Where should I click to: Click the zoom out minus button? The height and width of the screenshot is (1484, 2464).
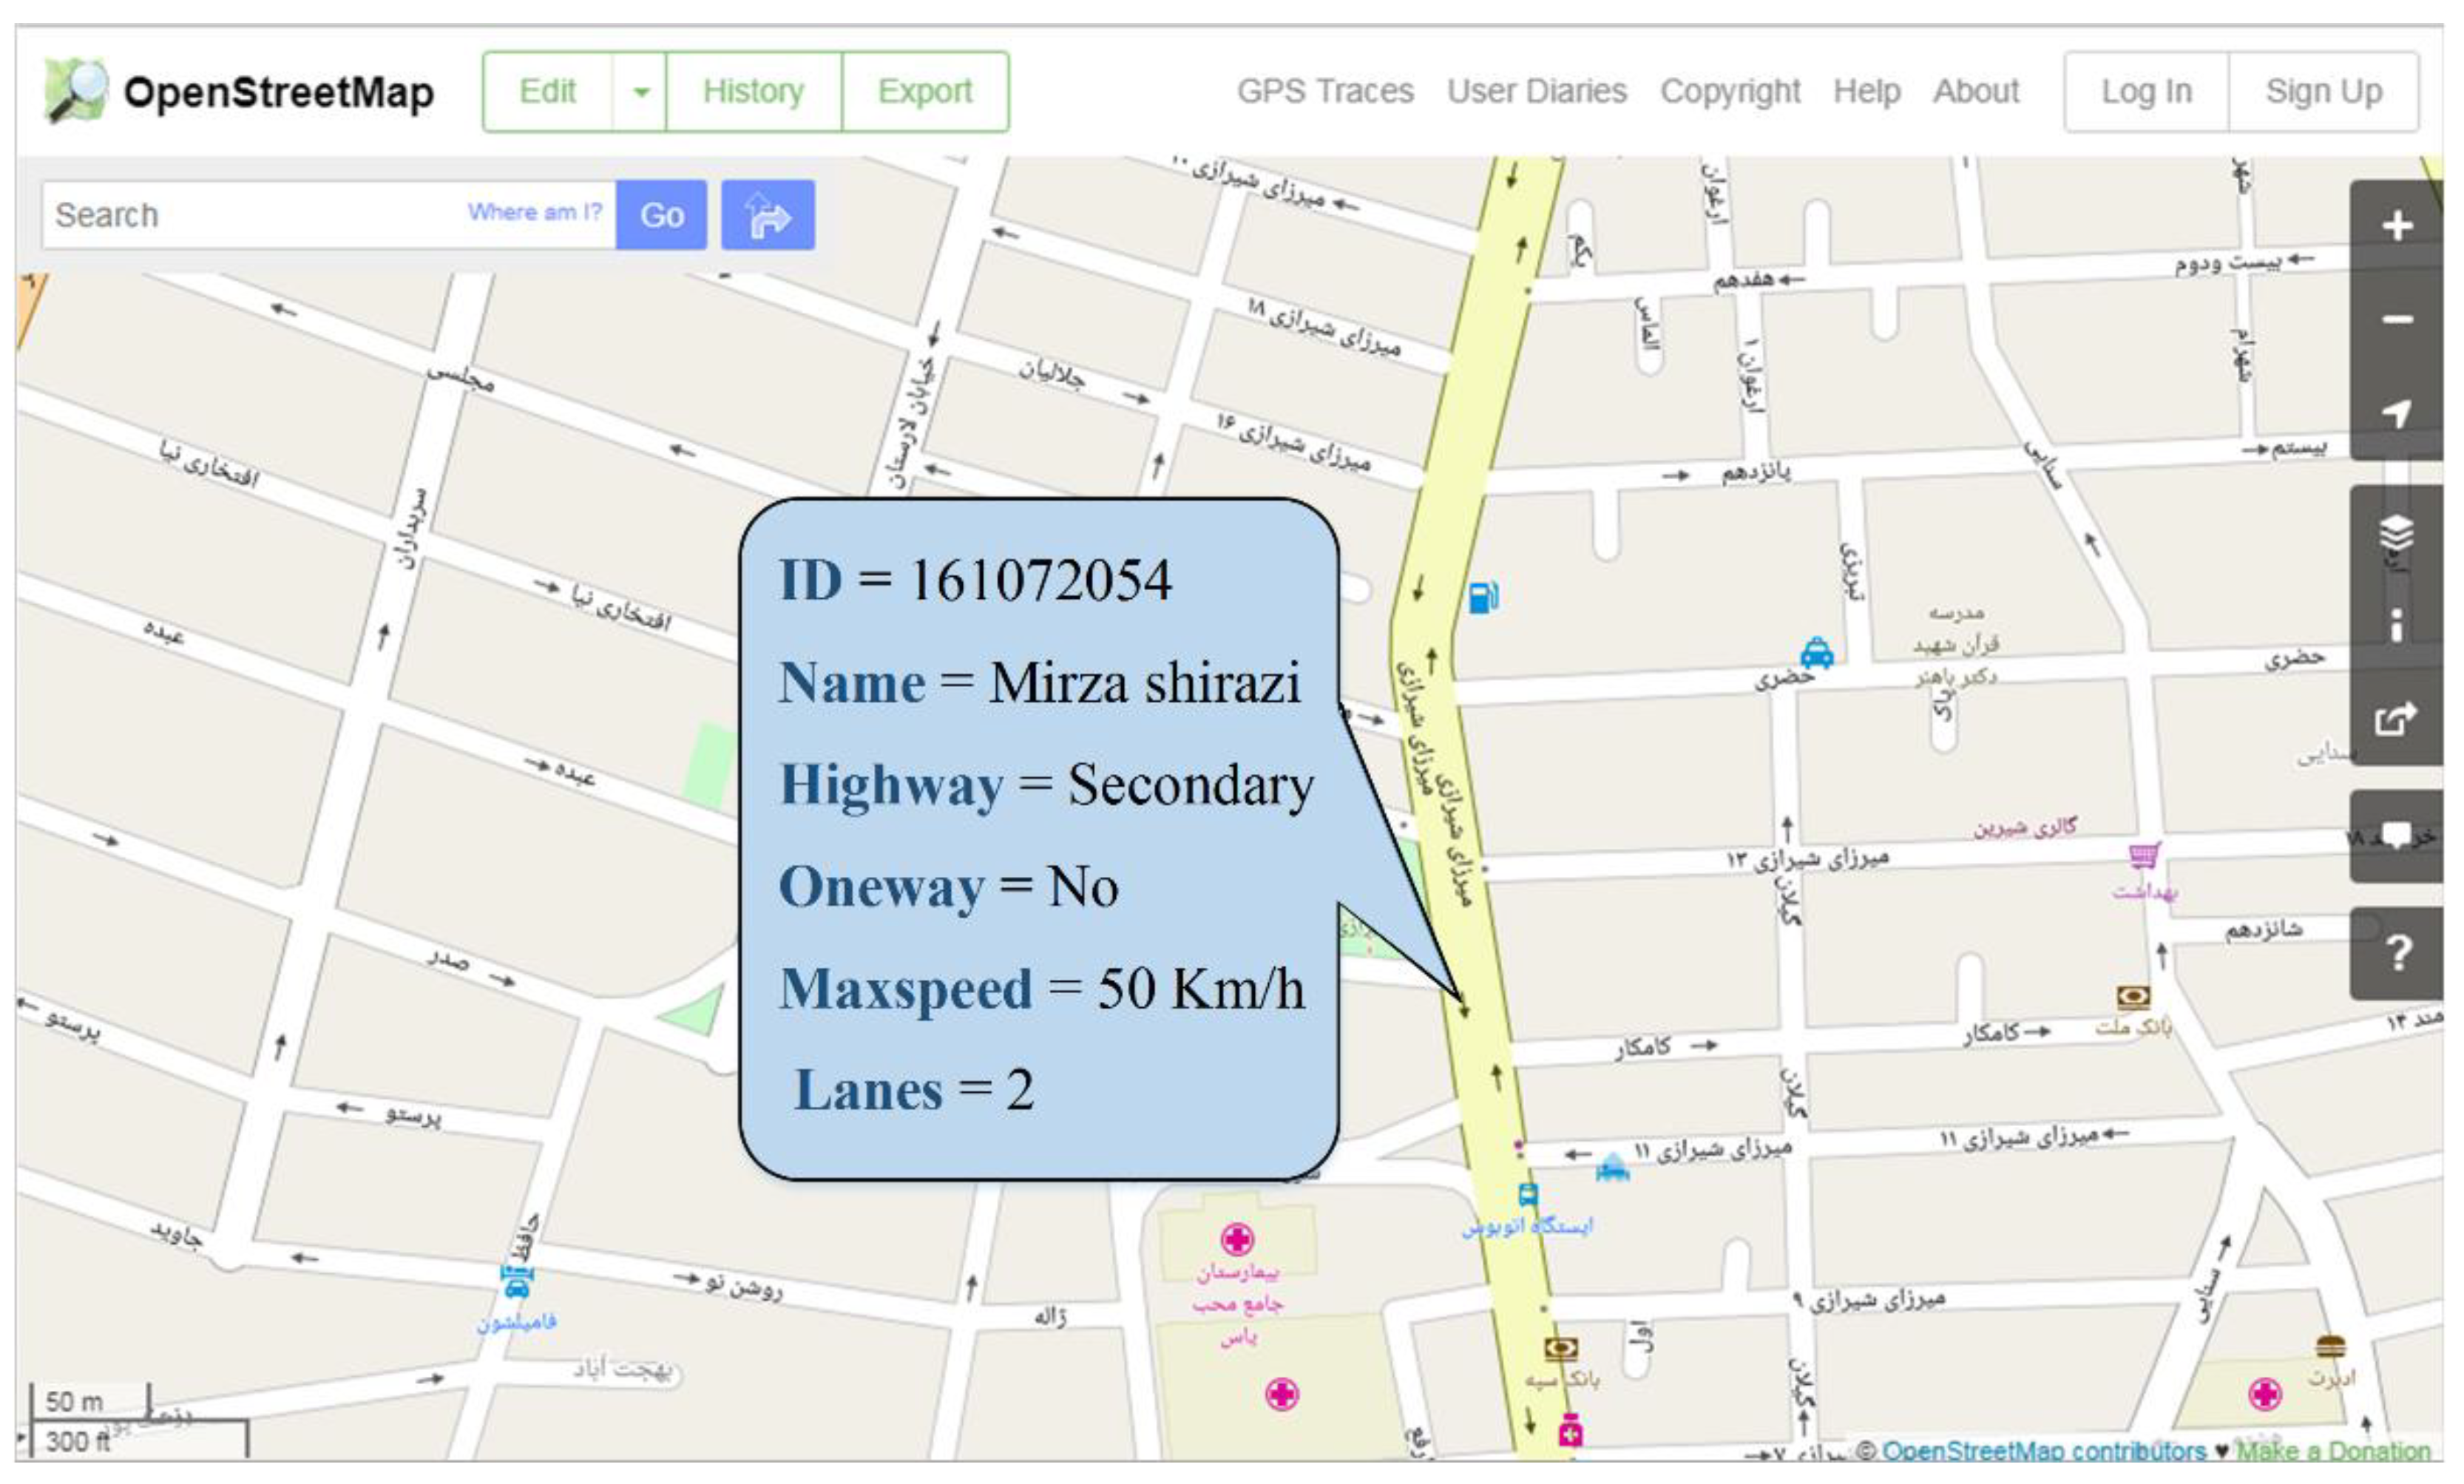point(2396,320)
